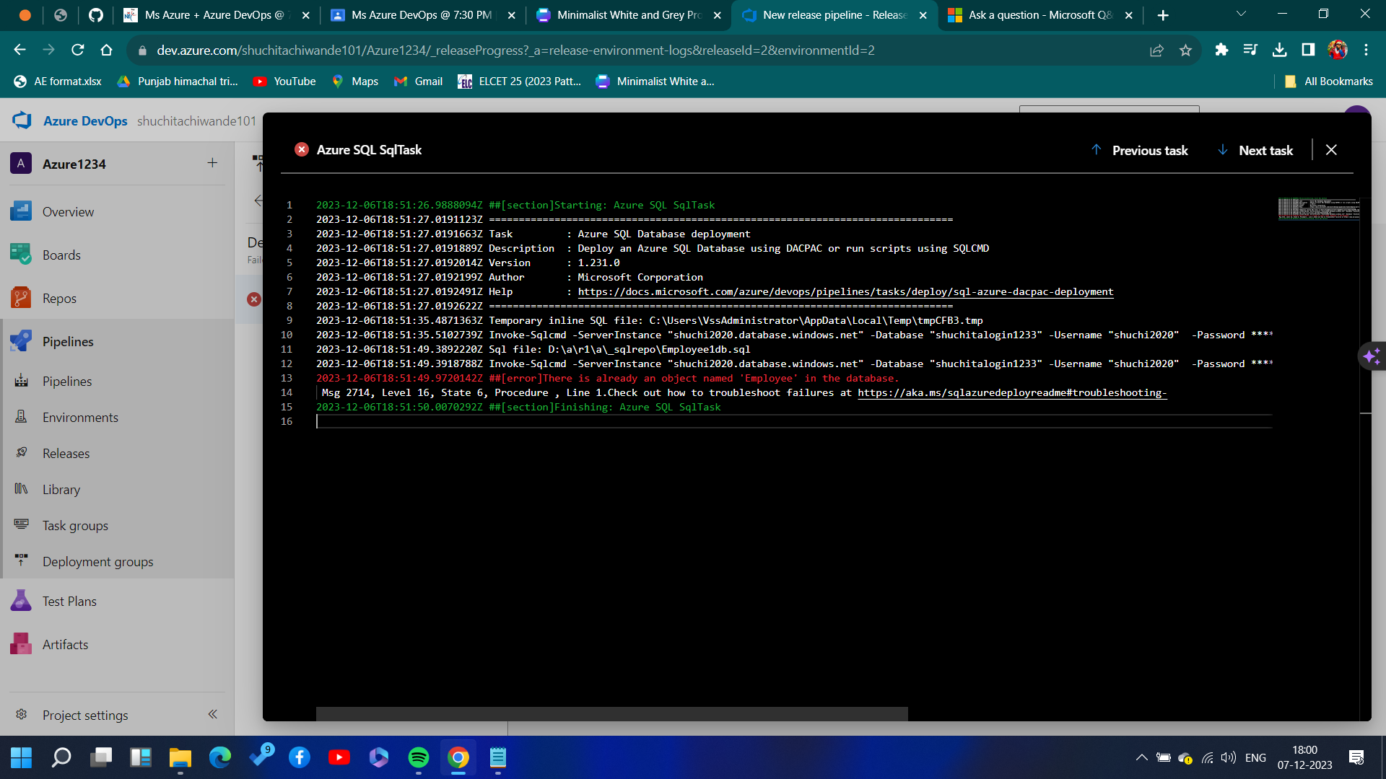Click the sparkle Copilot icon at right edge

(1372, 356)
